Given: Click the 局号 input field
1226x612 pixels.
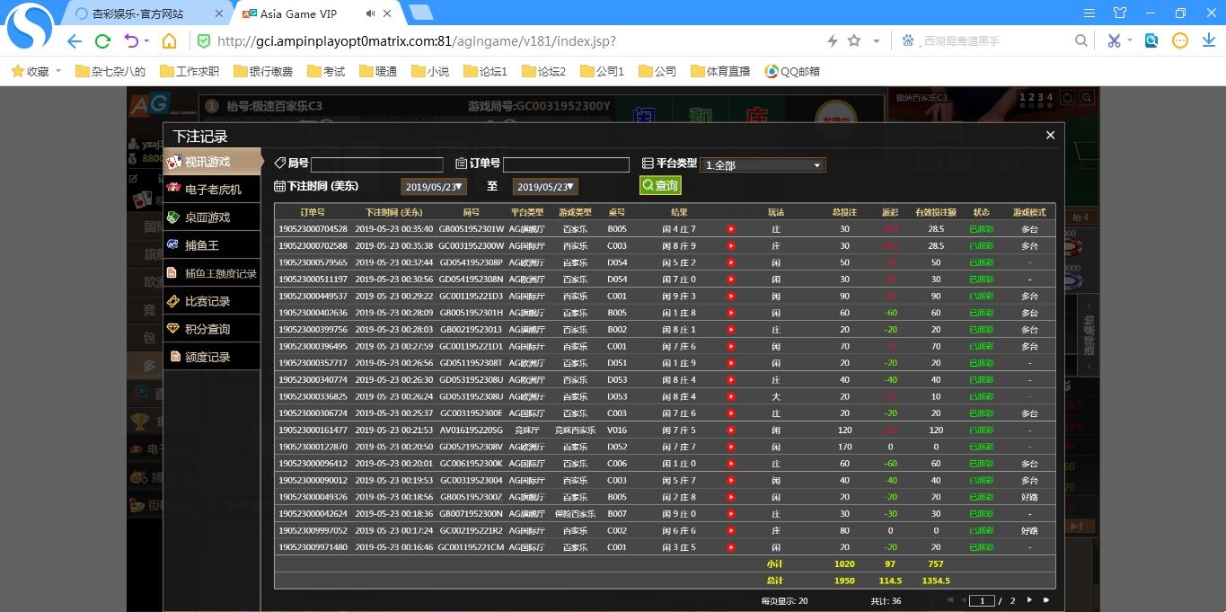Looking at the screenshot, I should point(376,164).
